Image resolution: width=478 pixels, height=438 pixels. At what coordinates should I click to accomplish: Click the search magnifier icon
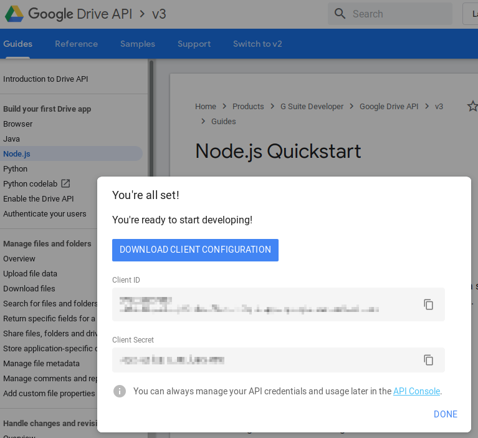(340, 14)
